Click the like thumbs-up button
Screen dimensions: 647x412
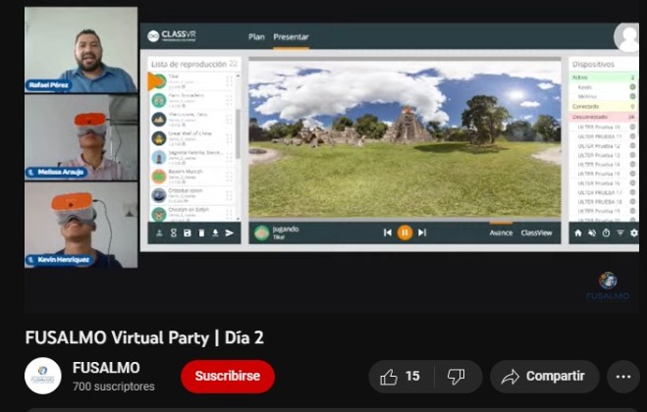400,377
